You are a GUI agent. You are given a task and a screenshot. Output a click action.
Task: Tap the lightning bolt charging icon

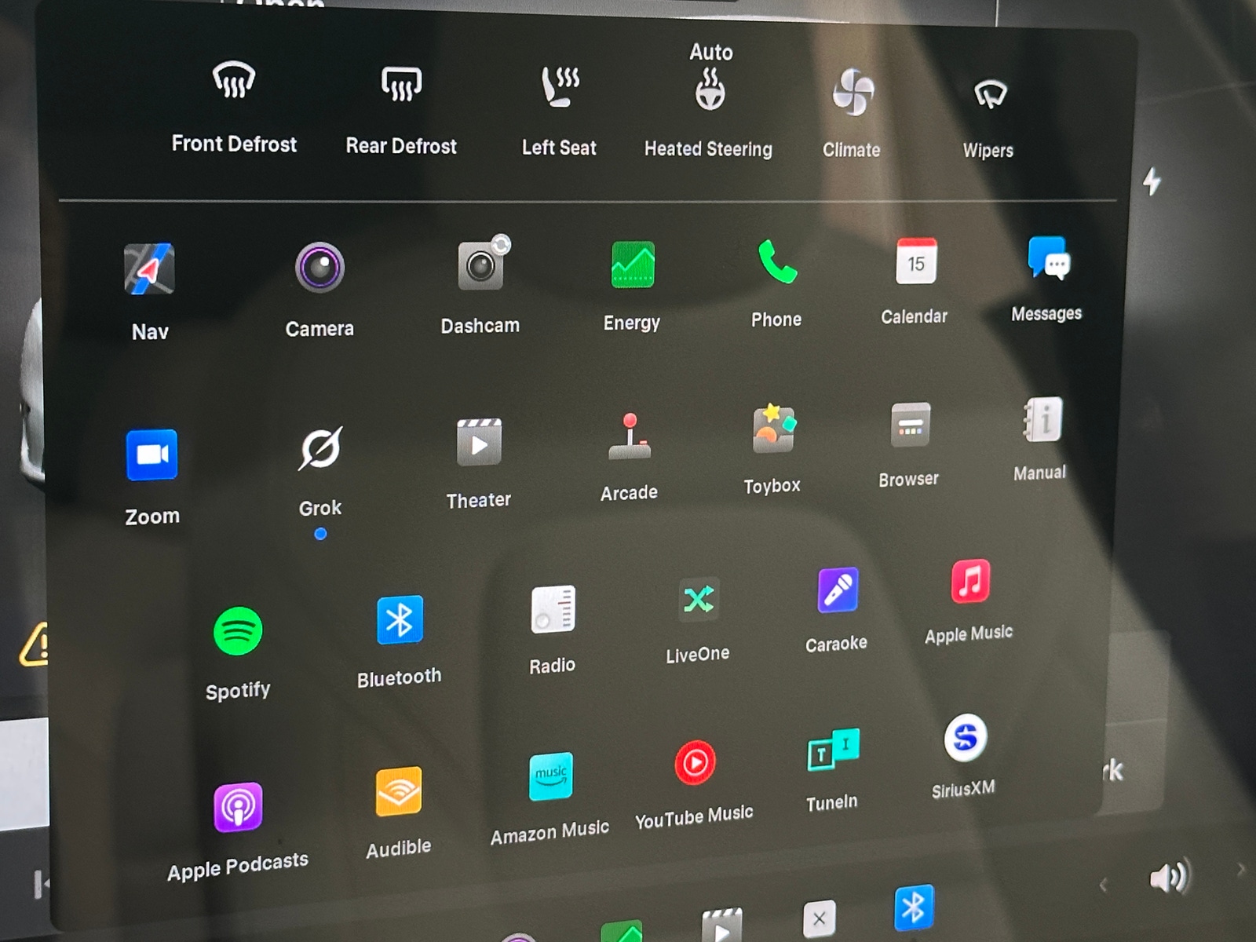(x=1152, y=181)
